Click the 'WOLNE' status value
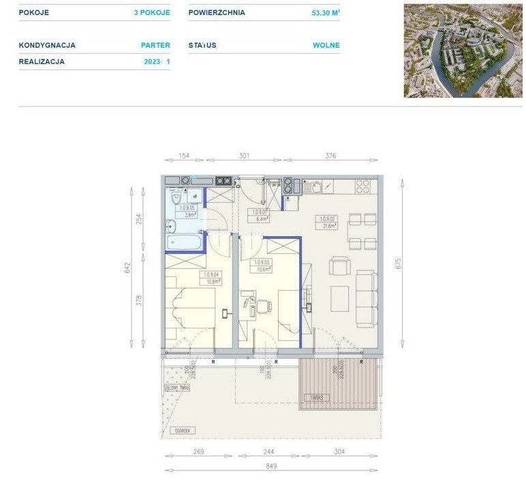This screenshot has width=526, height=503. pos(326,45)
